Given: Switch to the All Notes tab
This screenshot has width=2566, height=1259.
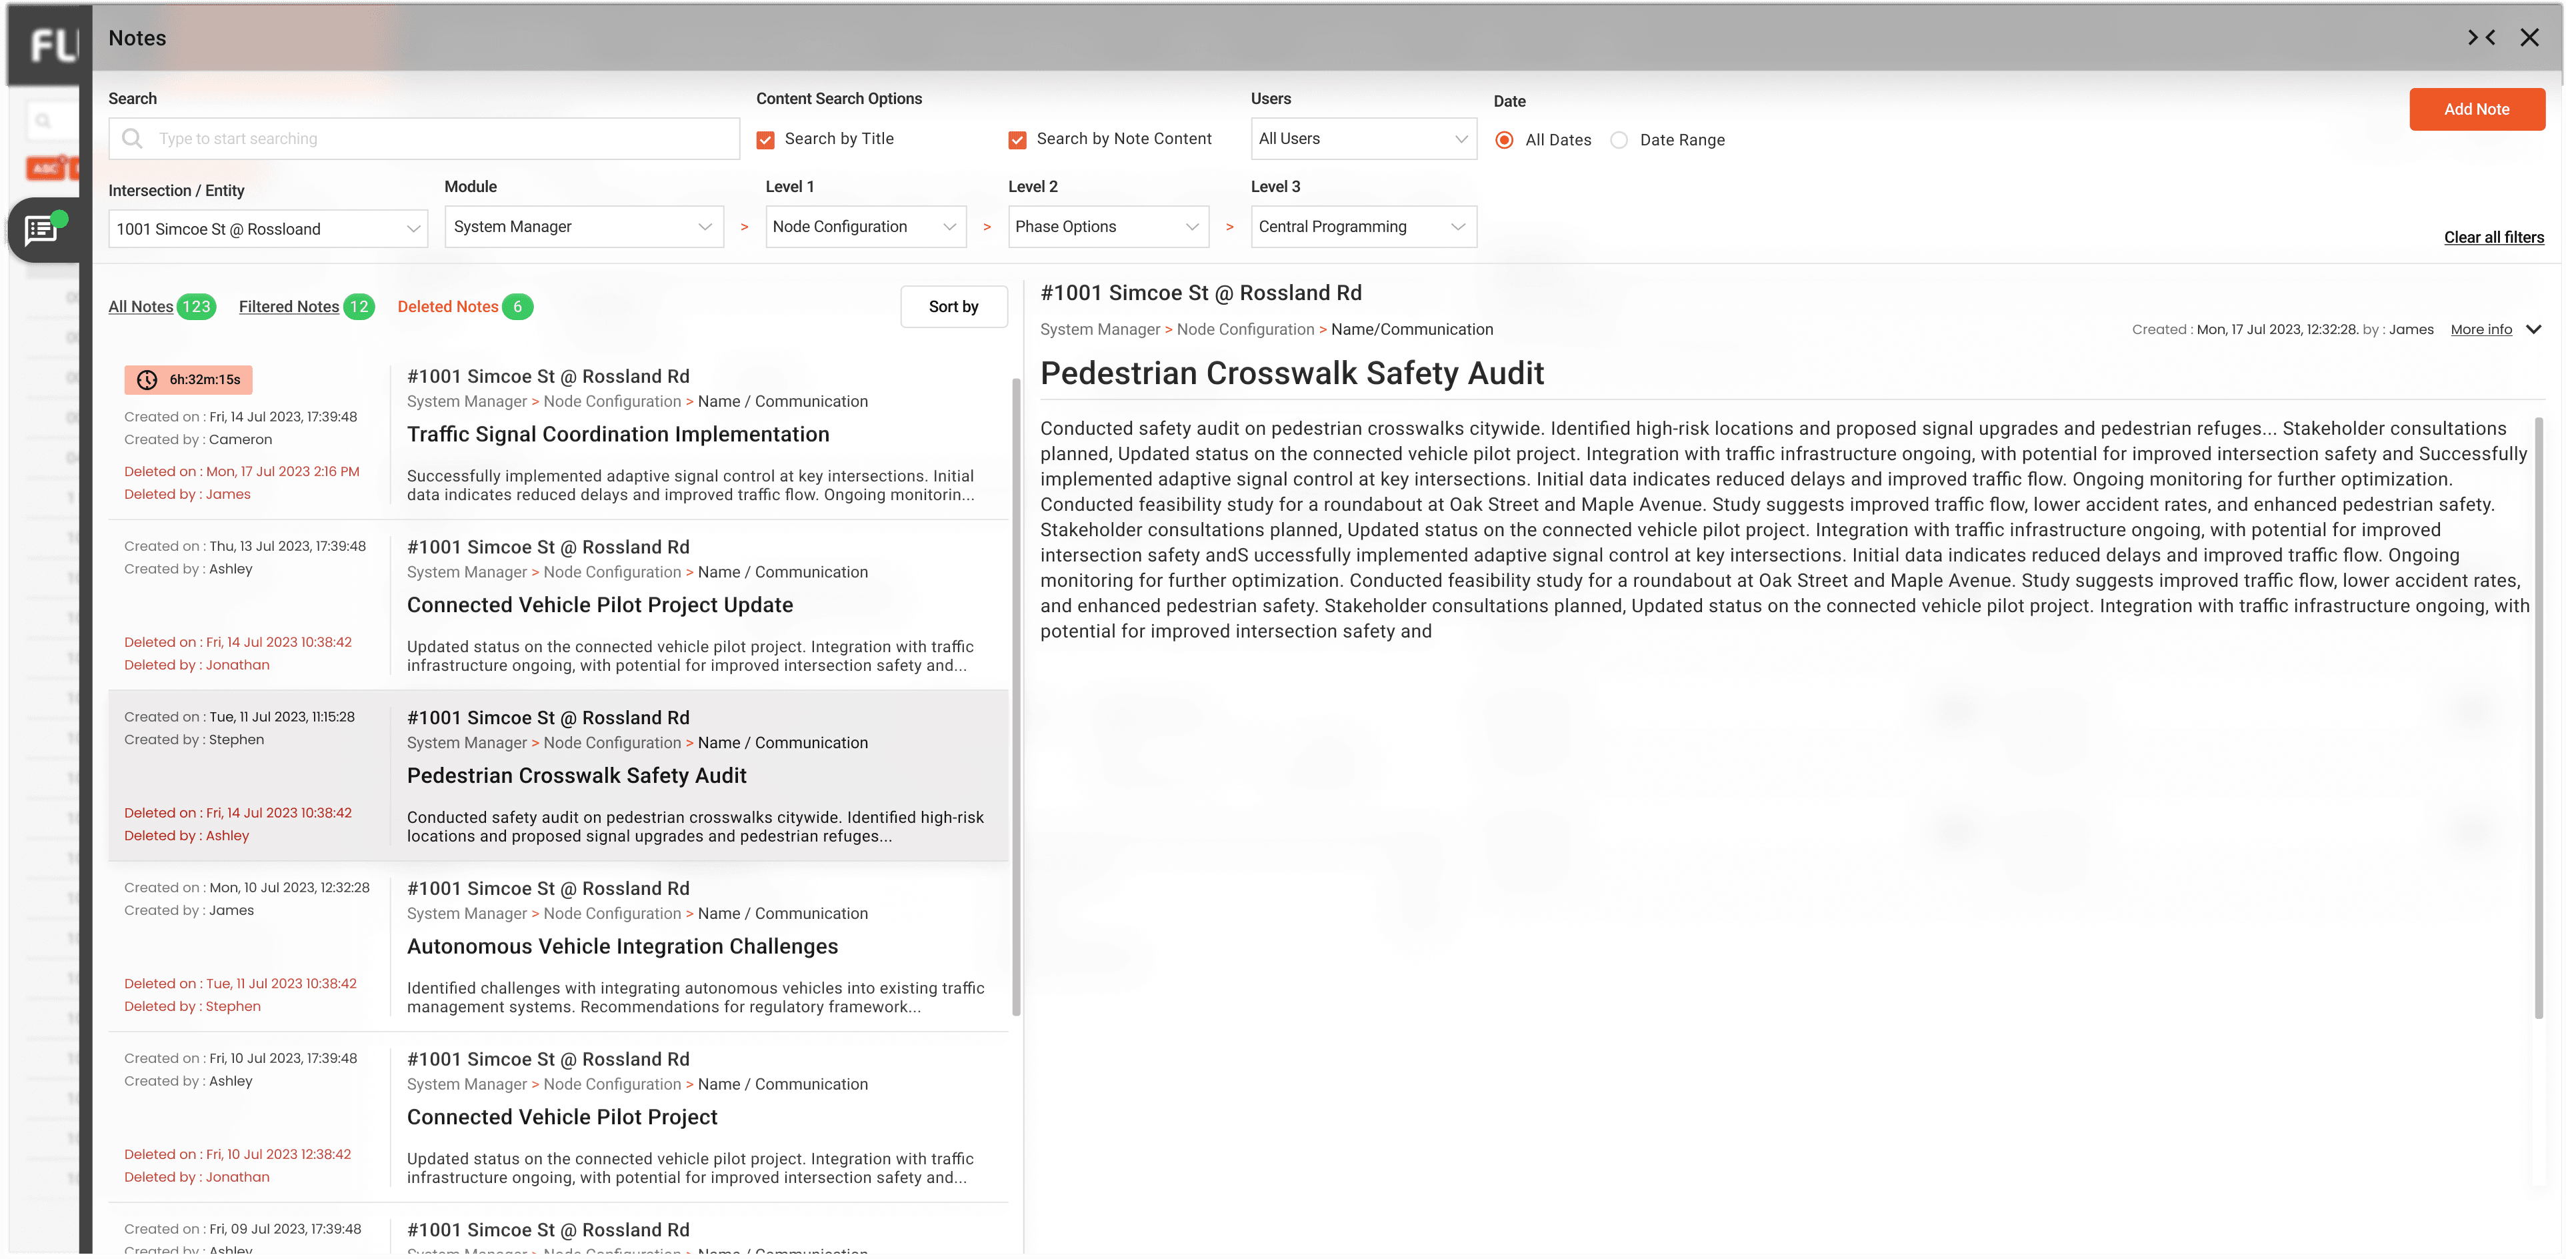Looking at the screenshot, I should [x=141, y=307].
